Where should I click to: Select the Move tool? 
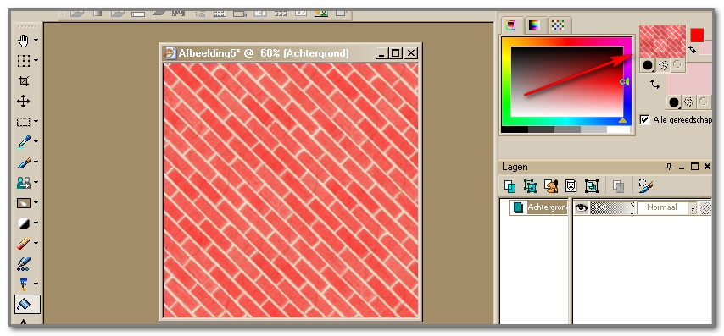point(24,102)
